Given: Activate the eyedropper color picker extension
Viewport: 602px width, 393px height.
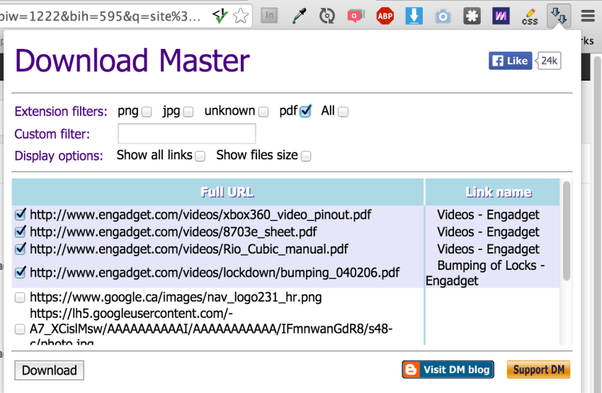Looking at the screenshot, I should coord(299,16).
